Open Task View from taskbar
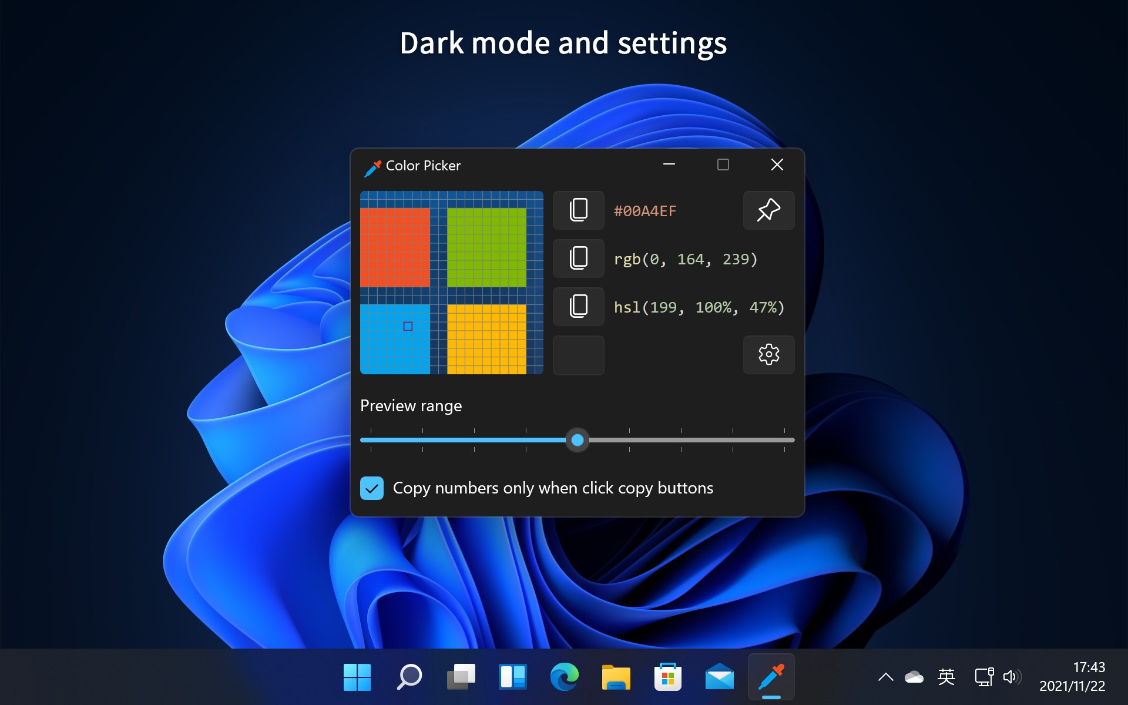The height and width of the screenshot is (705, 1128). coord(461,677)
